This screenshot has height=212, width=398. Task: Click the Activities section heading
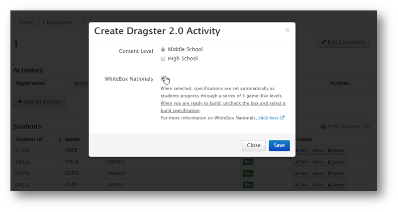(x=28, y=70)
